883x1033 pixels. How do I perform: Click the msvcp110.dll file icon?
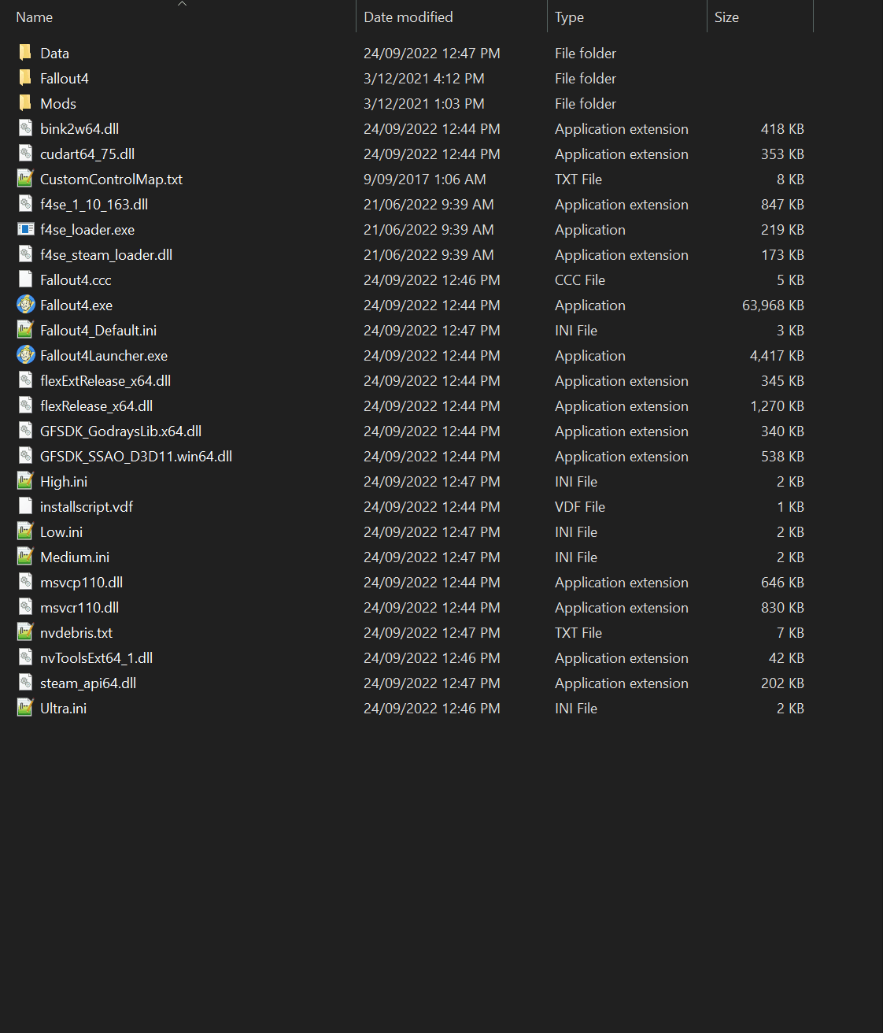point(25,582)
